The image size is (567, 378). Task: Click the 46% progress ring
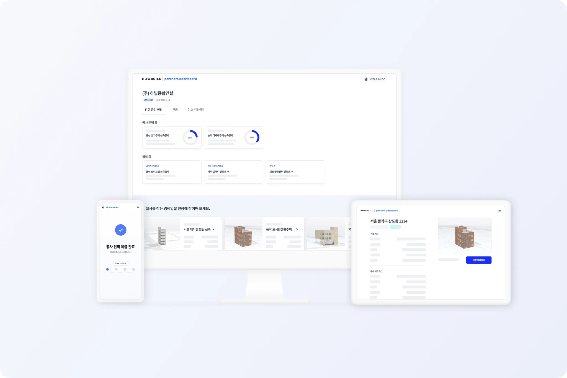(x=252, y=137)
